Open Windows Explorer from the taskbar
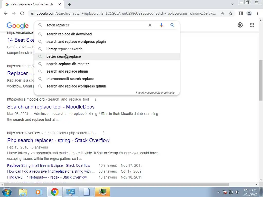The height and width of the screenshot is (197, 263). tap(23, 192)
